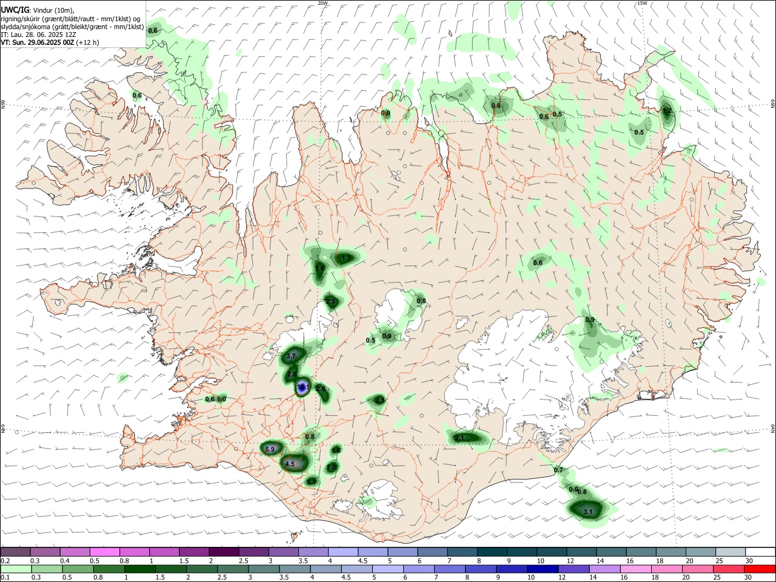Click the 2.8 rainfall value label
The height and width of the screenshot is (582, 776).
292,375
